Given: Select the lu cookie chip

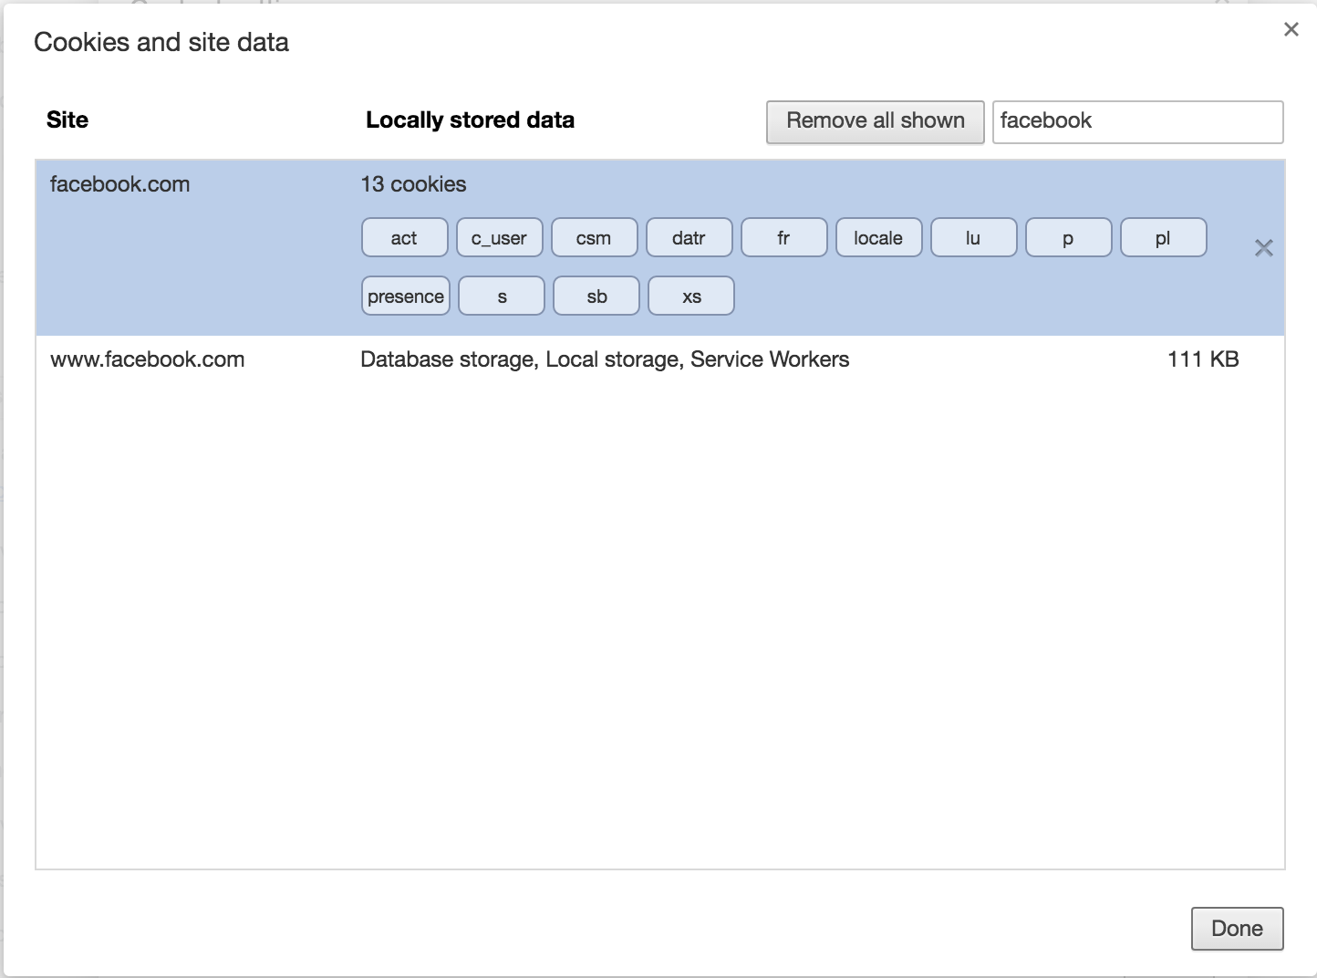Looking at the screenshot, I should tap(973, 238).
